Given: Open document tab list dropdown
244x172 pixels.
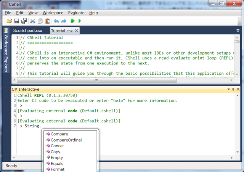Looking at the screenshot, I should pyautogui.click(x=238, y=31).
